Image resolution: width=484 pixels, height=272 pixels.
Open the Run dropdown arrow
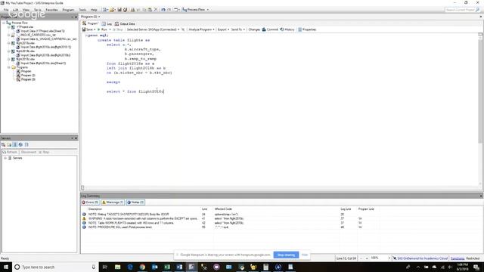(110, 29)
